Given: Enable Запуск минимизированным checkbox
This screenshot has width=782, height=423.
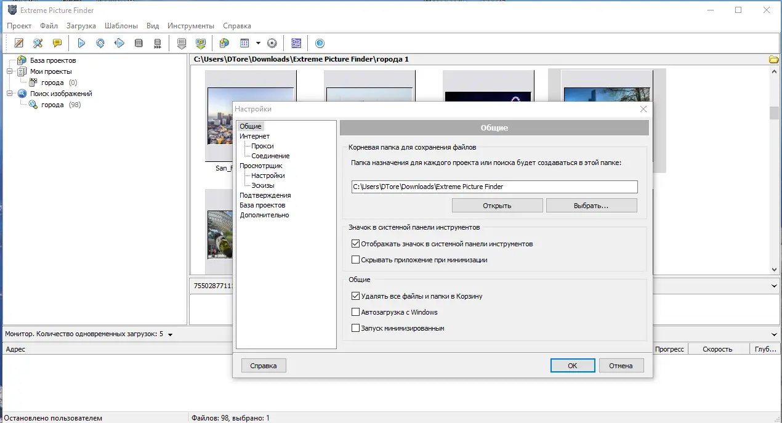Looking at the screenshot, I should point(355,328).
